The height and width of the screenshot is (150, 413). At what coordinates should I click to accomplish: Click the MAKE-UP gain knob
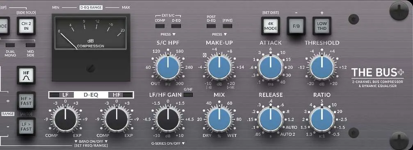(219, 67)
